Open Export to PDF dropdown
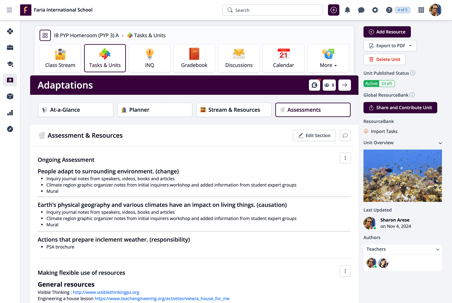Image resolution: width=452 pixels, height=303 pixels. 390,46
